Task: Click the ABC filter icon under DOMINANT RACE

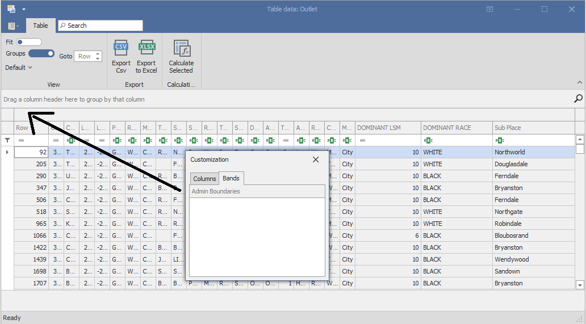Action: click(429, 140)
